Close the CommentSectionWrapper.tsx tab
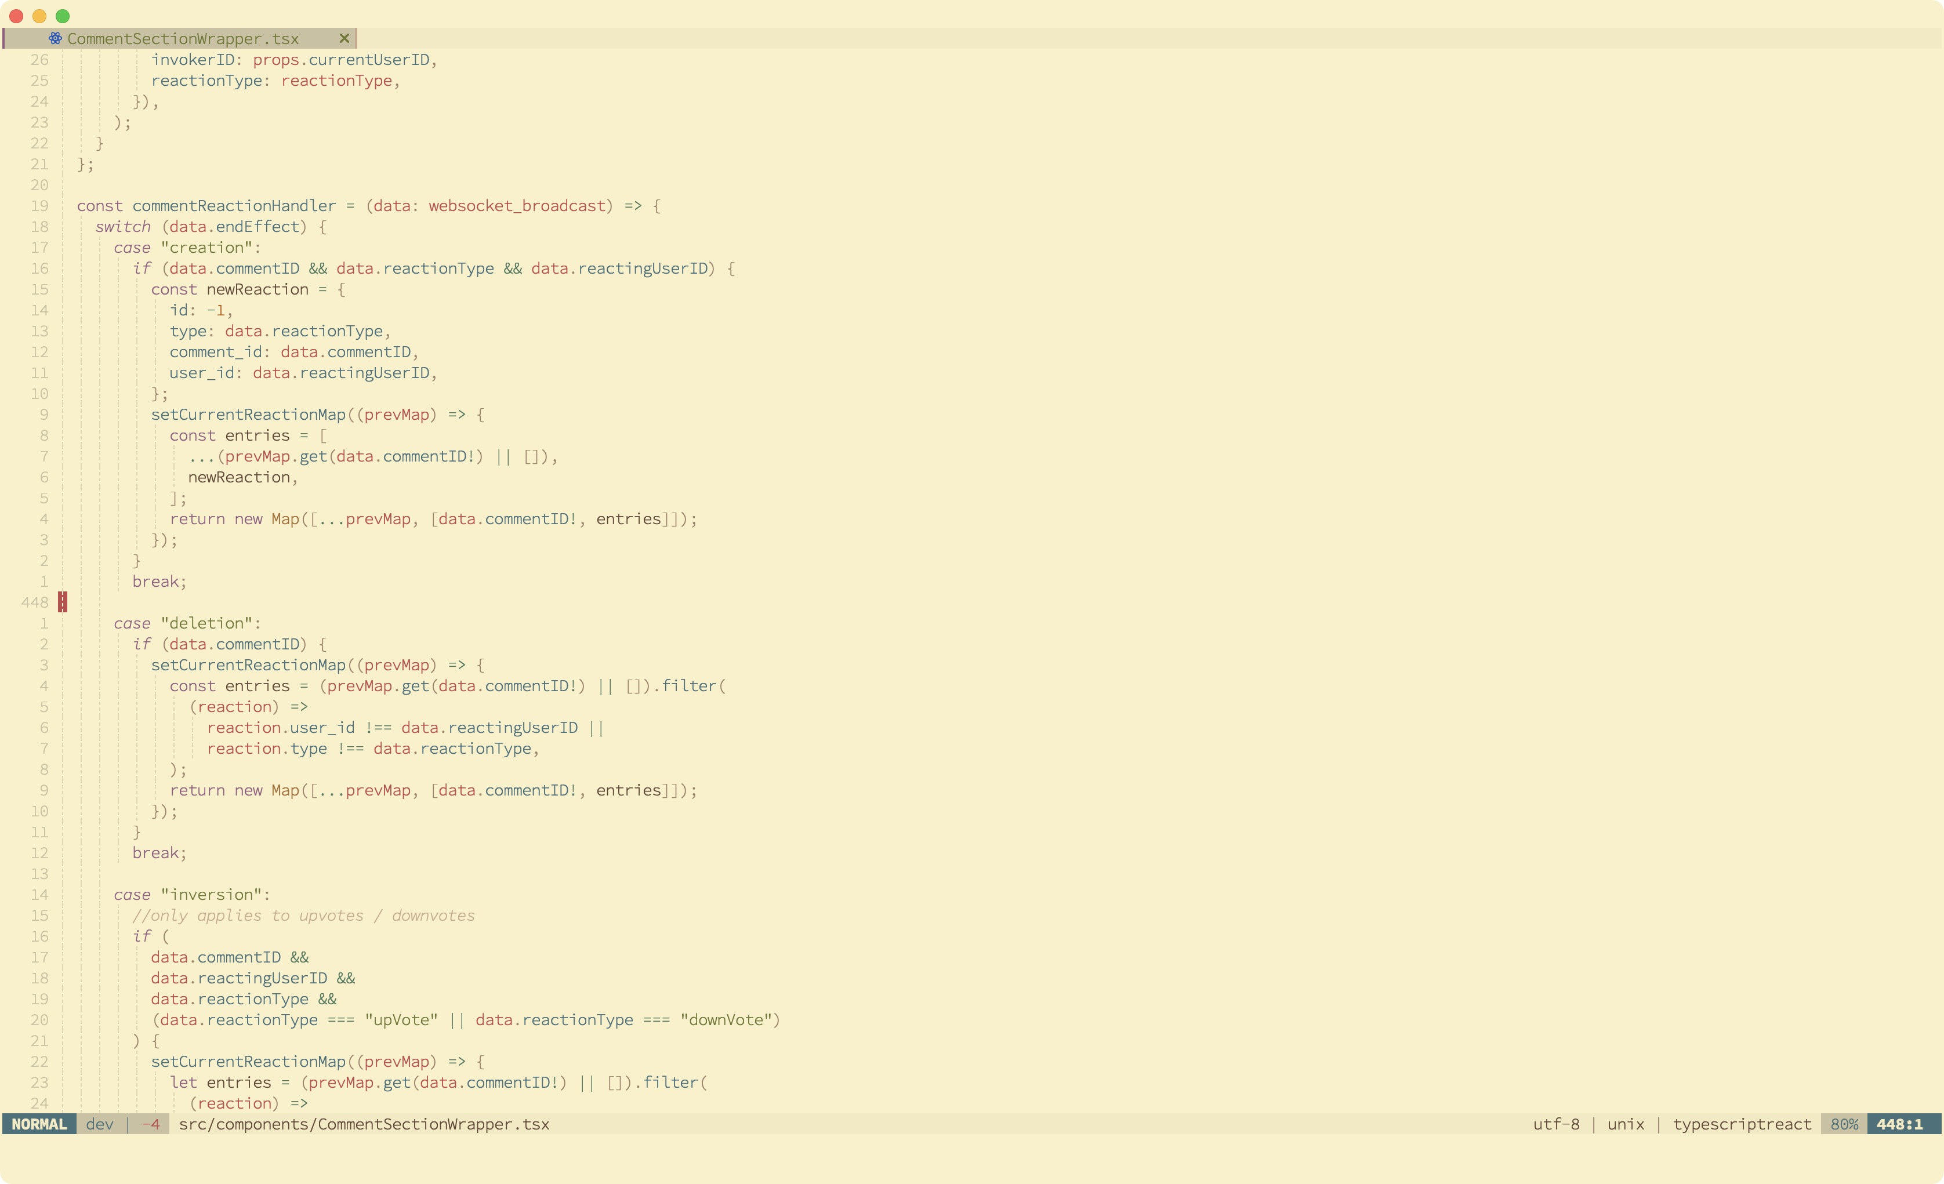 344,38
